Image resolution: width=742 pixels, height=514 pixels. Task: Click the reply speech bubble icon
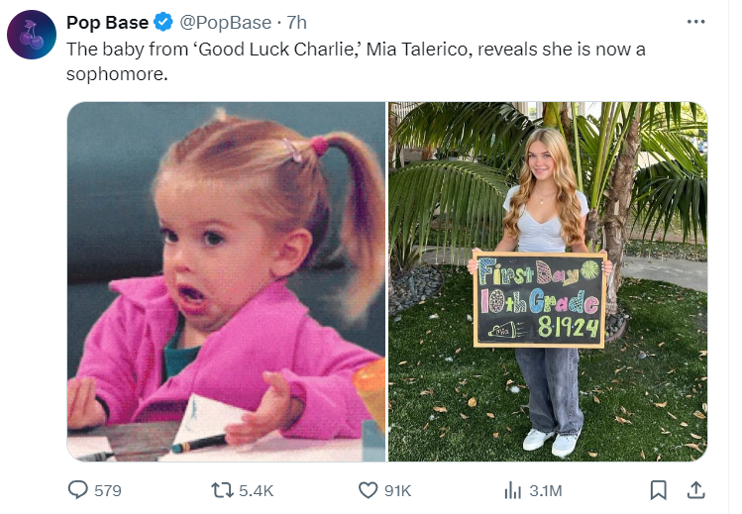(77, 489)
